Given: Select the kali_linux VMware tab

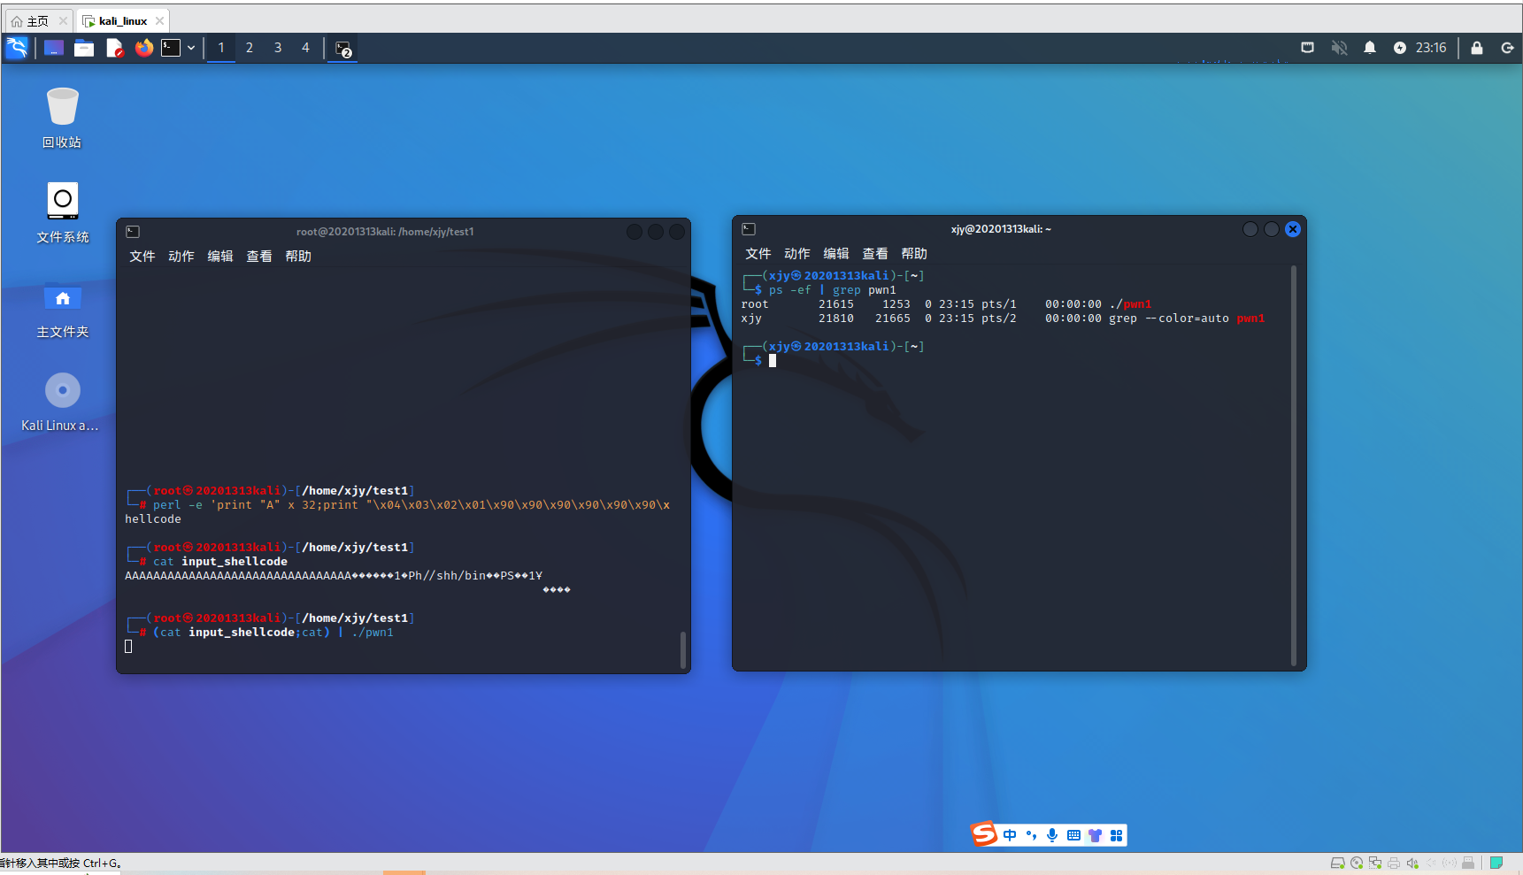Looking at the screenshot, I should pyautogui.click(x=122, y=20).
